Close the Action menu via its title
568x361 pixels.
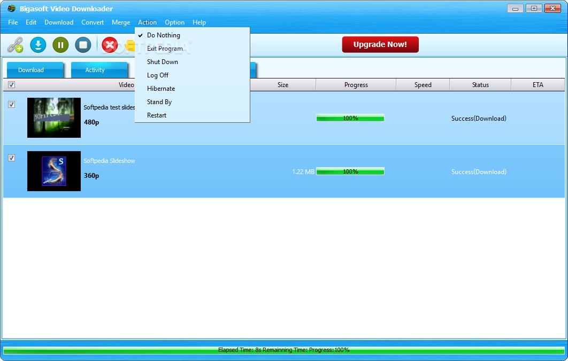click(148, 22)
